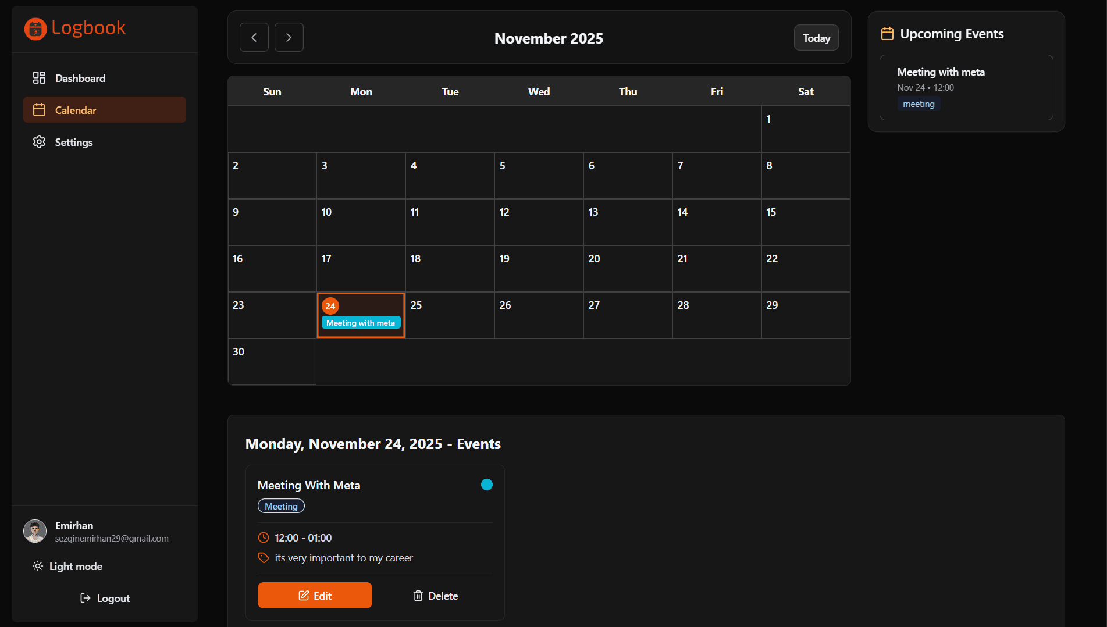
Task: Click the Wed column header
Action: [x=539, y=91]
